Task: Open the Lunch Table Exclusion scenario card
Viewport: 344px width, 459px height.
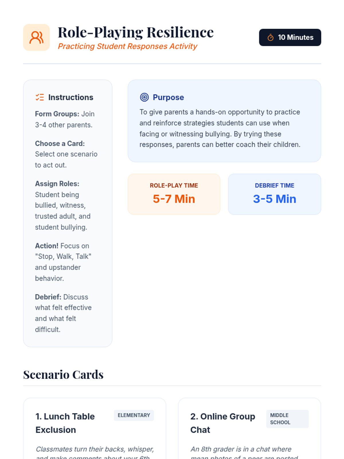Action: pos(95,429)
